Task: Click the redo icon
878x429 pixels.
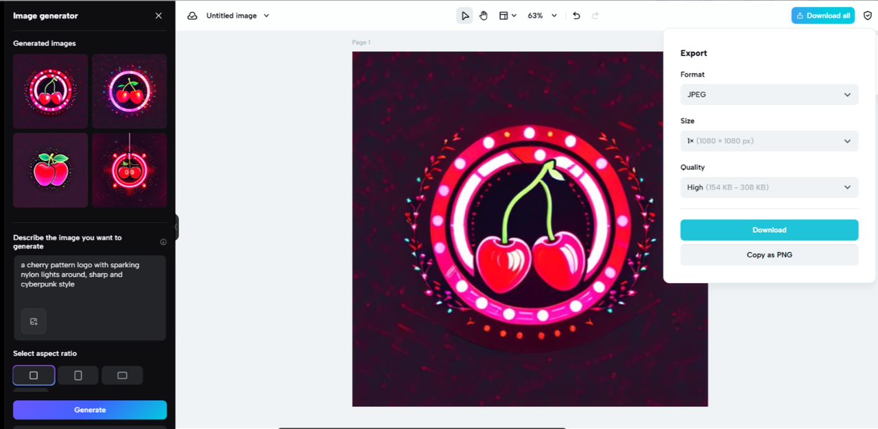Action: pos(595,15)
